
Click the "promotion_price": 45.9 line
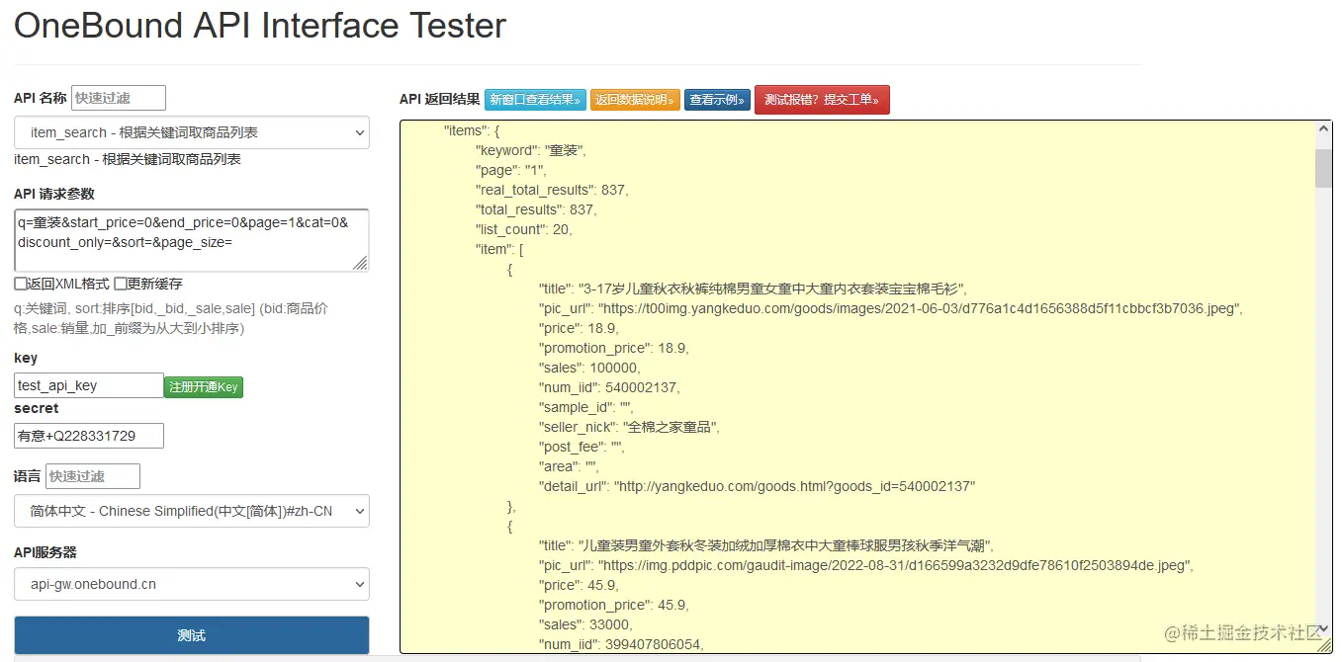click(x=614, y=605)
